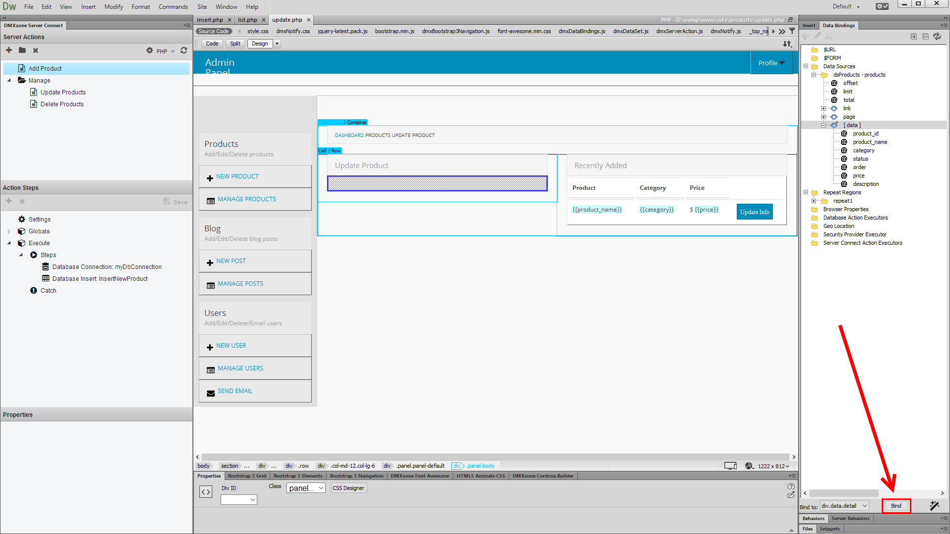Open the Bootstrap 3 Grid properties tab
Screen dimensions: 950x534
[247, 476]
